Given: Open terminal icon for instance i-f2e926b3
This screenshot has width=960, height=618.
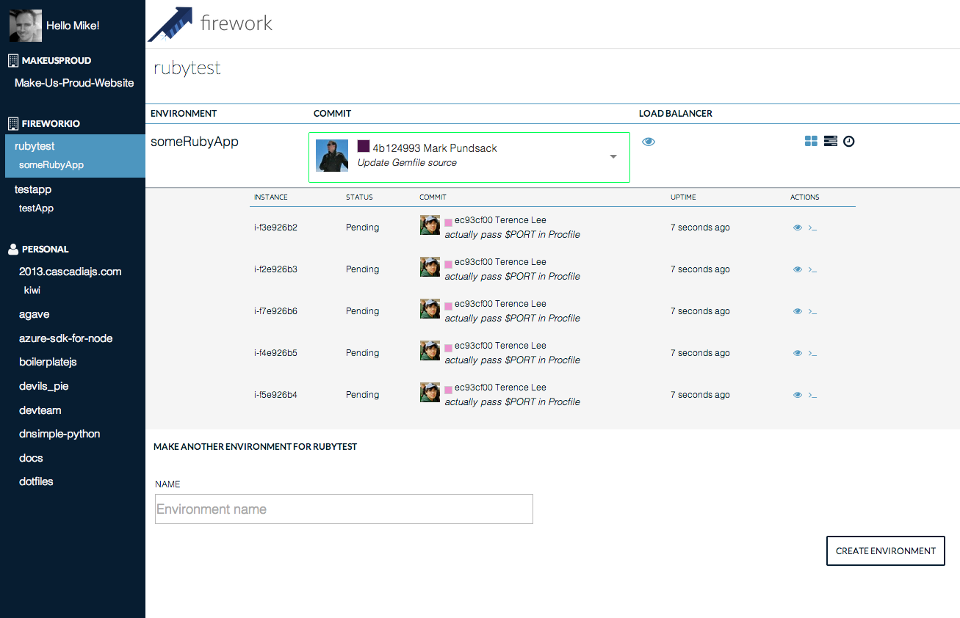Looking at the screenshot, I should point(812,269).
